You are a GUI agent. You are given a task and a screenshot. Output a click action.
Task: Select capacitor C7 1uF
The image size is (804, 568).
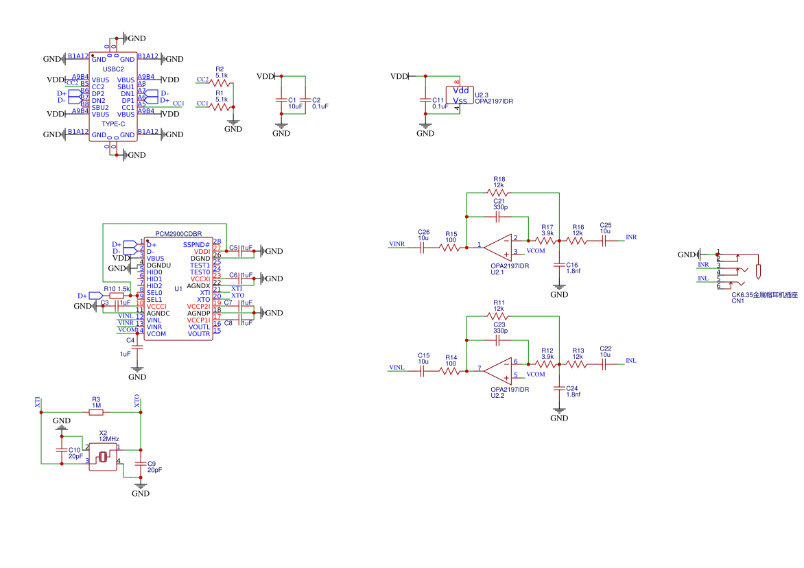click(240, 306)
